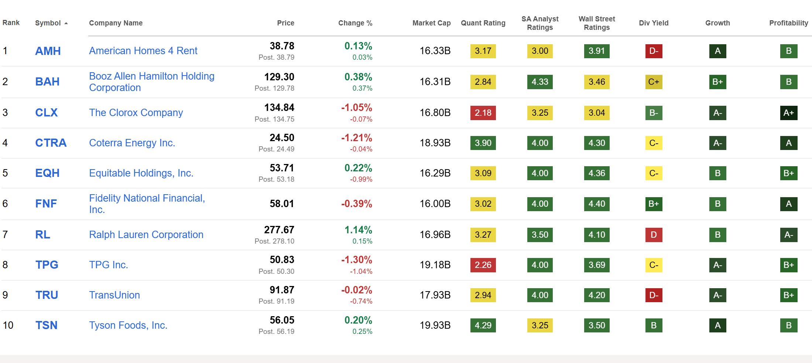
Task: Sort table by Symbol column header
Action: (x=48, y=23)
